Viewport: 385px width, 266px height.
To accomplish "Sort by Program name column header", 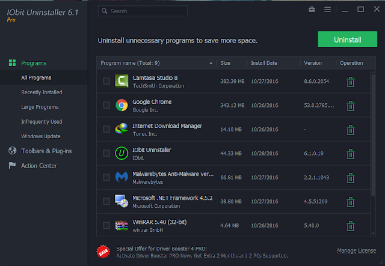I will [x=156, y=63].
